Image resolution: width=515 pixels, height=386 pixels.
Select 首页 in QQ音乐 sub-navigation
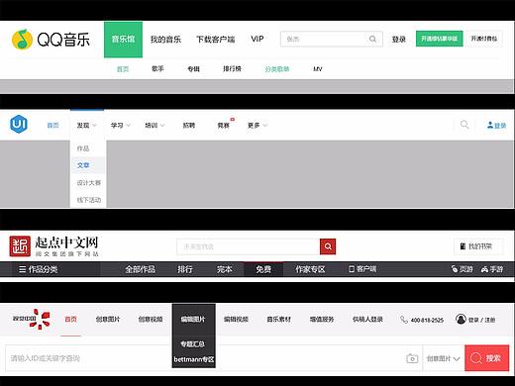[123, 69]
